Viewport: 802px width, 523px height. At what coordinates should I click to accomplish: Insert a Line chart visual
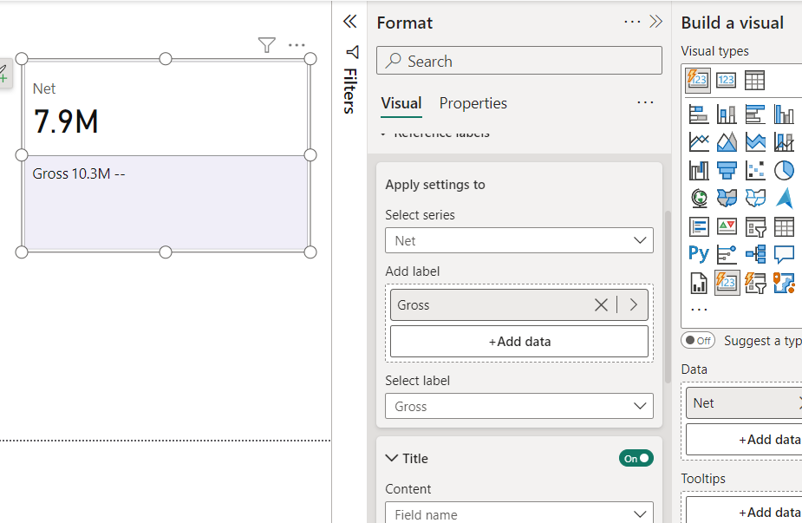pos(699,141)
